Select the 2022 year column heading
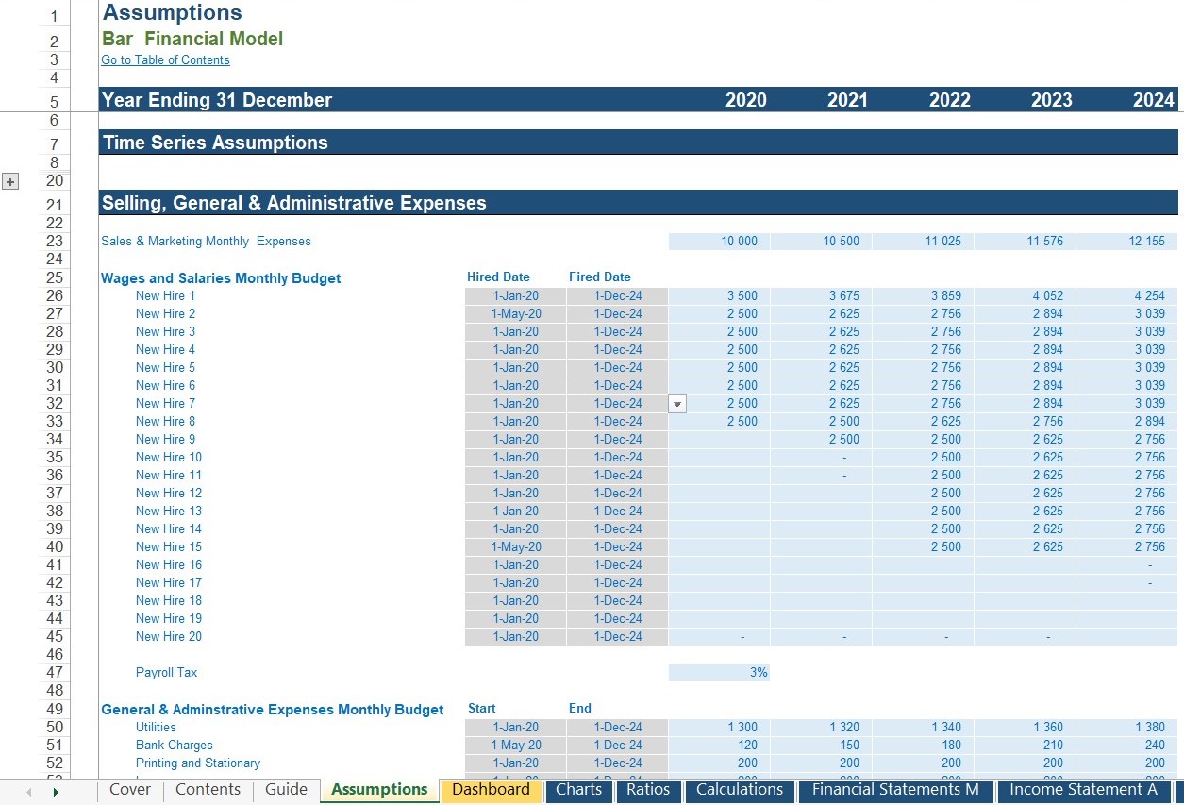Image resolution: width=1184 pixels, height=805 pixels. coord(949,100)
